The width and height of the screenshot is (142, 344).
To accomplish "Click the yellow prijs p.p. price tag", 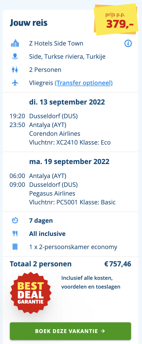I will point(115,20).
